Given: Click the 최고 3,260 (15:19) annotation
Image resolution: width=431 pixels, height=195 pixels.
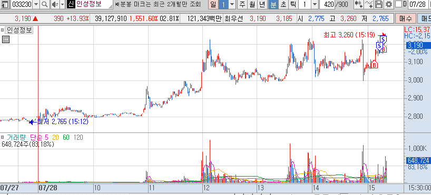Looking at the screenshot, I should click(x=349, y=35).
